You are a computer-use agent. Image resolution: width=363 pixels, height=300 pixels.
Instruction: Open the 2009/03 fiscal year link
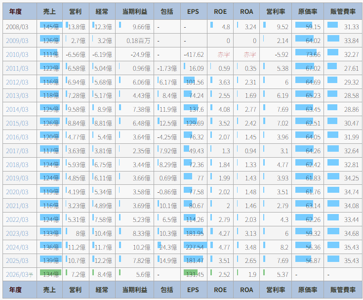tap(17, 41)
